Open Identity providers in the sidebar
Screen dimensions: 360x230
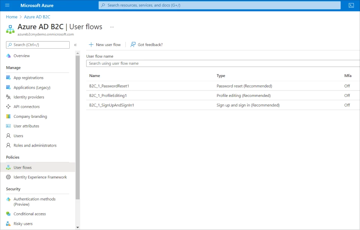point(28,97)
